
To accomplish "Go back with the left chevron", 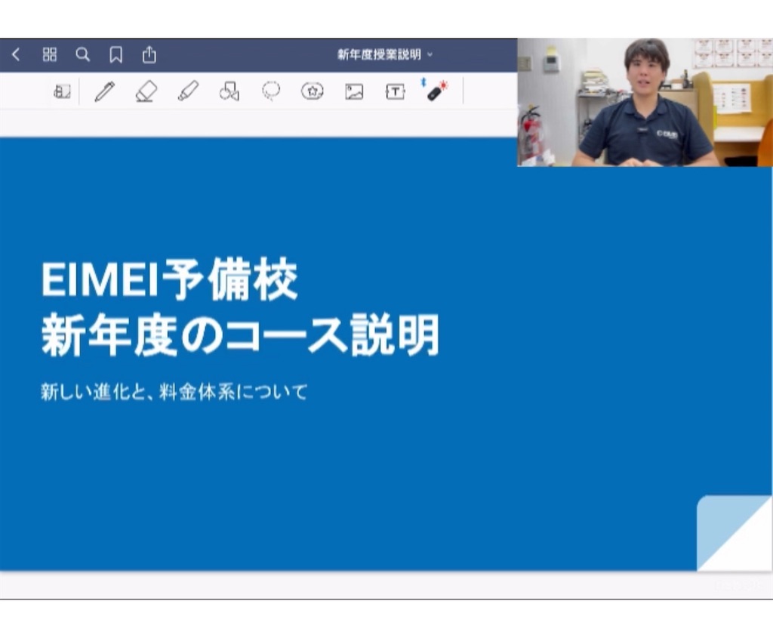I will [16, 54].
